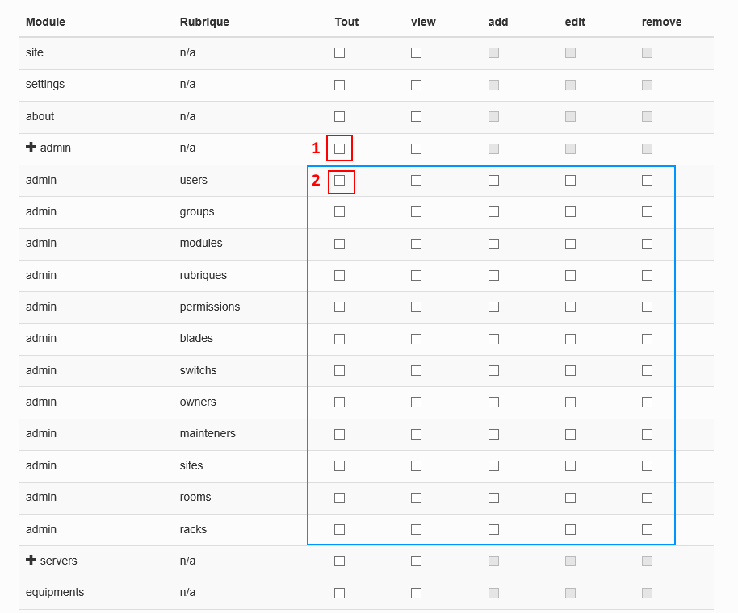Expand the admin module plus icon
The image size is (738, 613).
31,148
